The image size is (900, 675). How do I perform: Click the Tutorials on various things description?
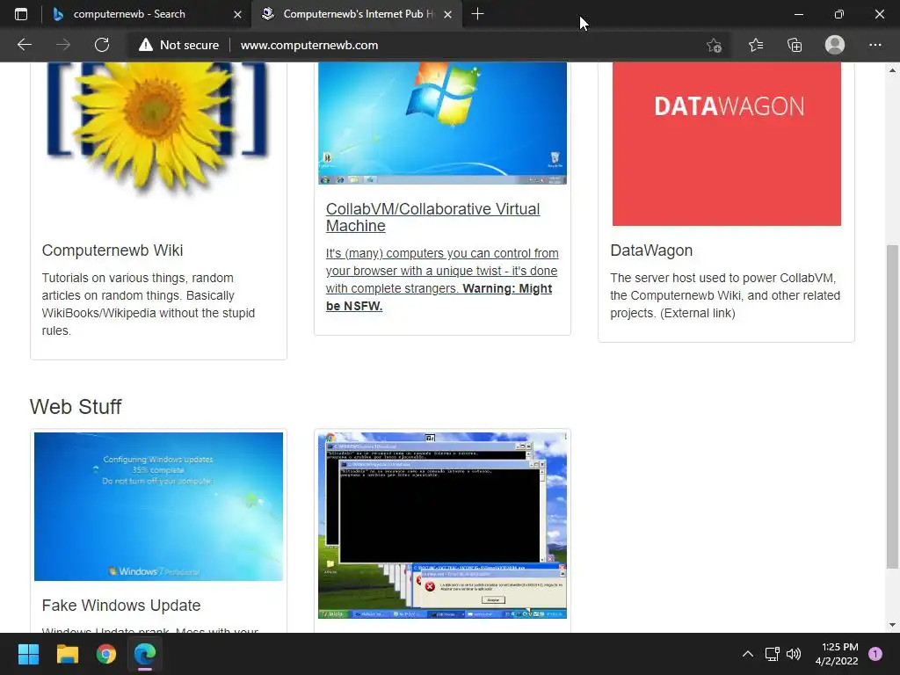[148, 304]
